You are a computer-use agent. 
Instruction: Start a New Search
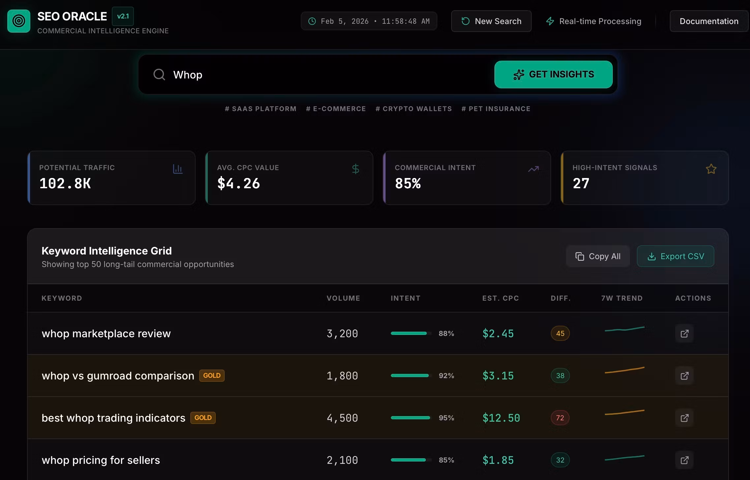tap(491, 21)
